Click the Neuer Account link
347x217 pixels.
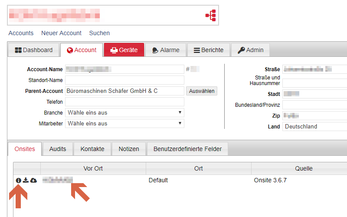pyautogui.click(x=61, y=33)
